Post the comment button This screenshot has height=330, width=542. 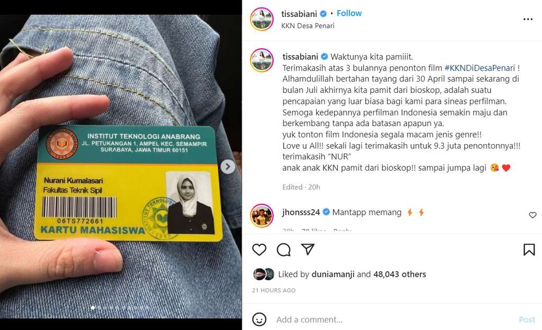point(527,319)
